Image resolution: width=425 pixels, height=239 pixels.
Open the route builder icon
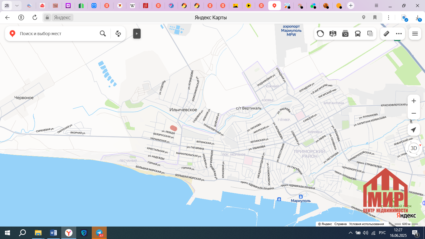pos(118,34)
